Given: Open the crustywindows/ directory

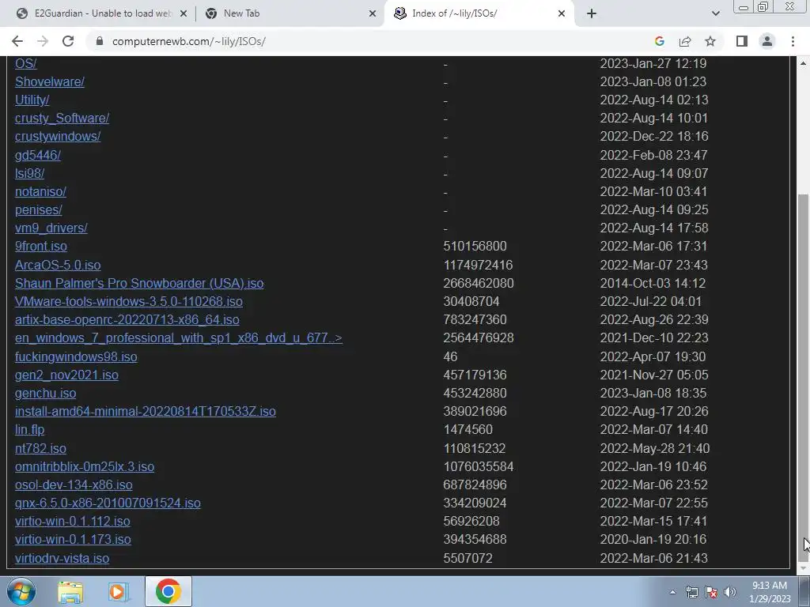Looking at the screenshot, I should pos(58,136).
